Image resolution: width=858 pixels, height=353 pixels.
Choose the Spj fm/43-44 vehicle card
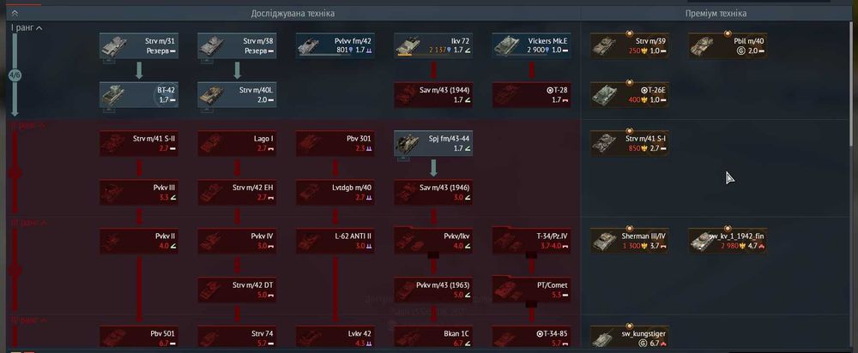coord(433,143)
